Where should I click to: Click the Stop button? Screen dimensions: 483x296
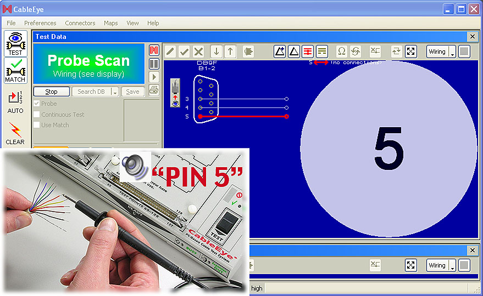point(52,92)
